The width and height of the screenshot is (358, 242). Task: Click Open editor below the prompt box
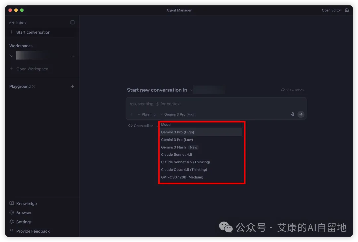(x=143, y=126)
